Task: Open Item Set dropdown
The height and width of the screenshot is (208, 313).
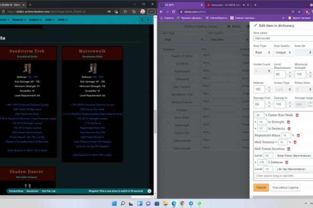Action: click(303, 52)
